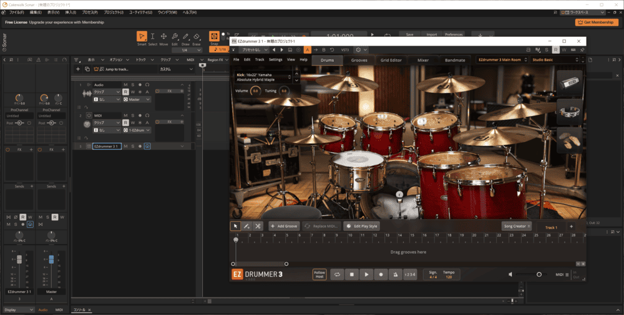Viewport: 624px width, 315px height.
Task: Switch to the Grooves tab
Action: [x=359, y=60]
